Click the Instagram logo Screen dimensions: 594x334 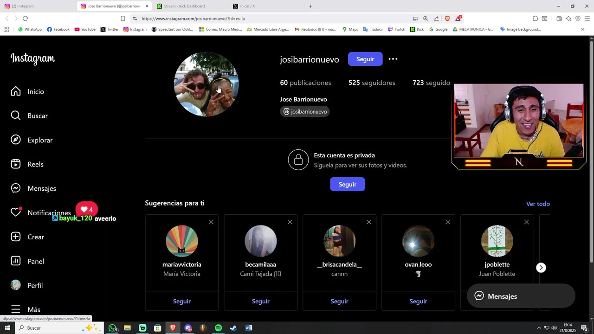(x=33, y=58)
